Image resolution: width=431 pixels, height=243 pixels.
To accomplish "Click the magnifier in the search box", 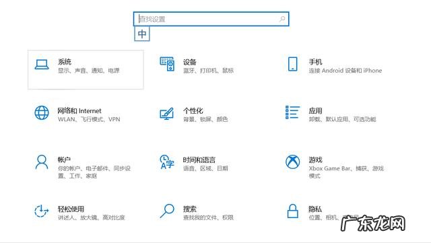I will pyautogui.click(x=282, y=19).
